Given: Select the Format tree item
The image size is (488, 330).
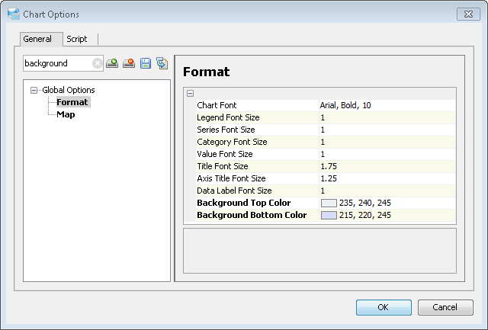Looking at the screenshot, I should point(72,102).
